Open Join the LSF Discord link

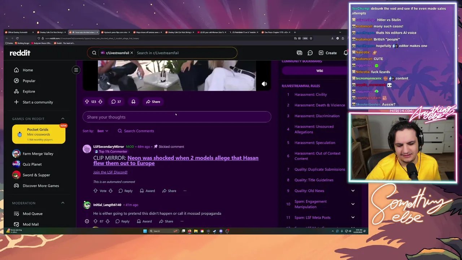(110, 172)
